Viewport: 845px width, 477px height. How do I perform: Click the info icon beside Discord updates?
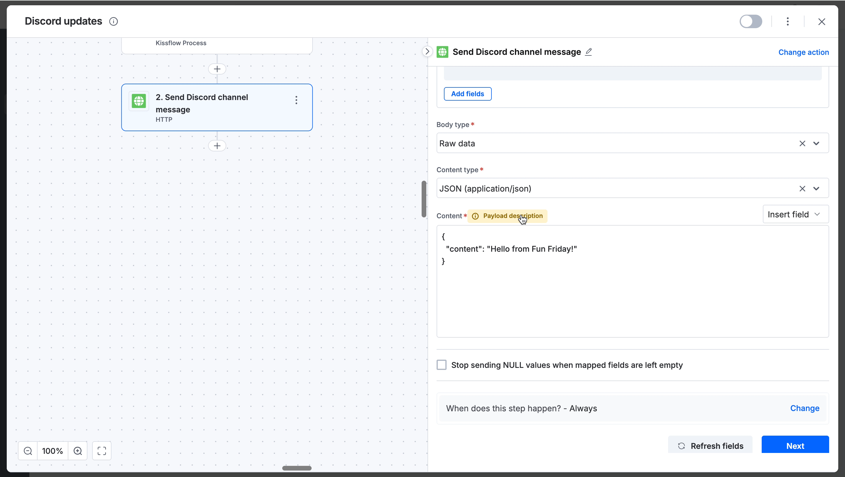tap(114, 22)
